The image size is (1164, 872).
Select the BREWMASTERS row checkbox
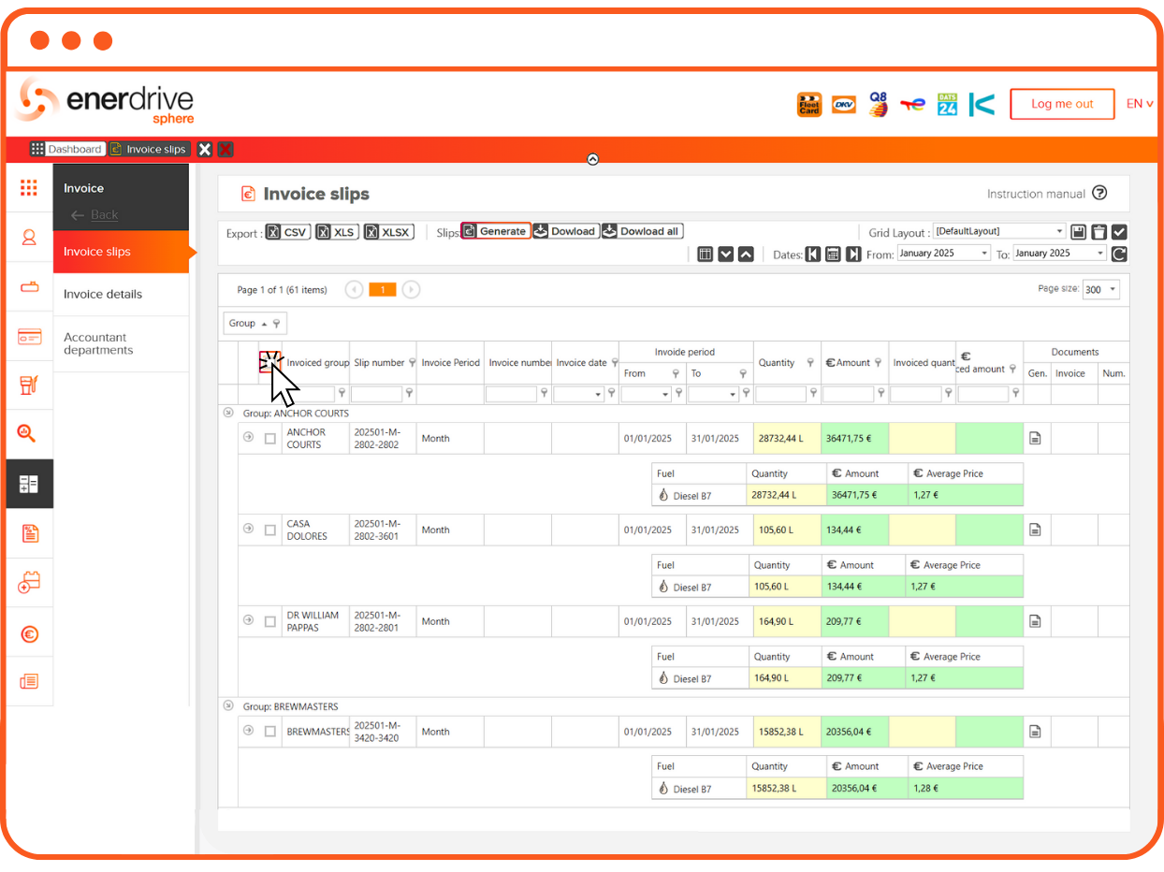(270, 732)
